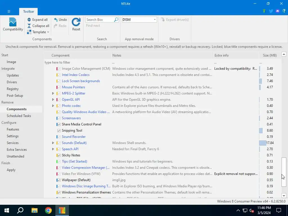Click the scrollbar down arrow
The image size is (288, 216).
(284, 196)
